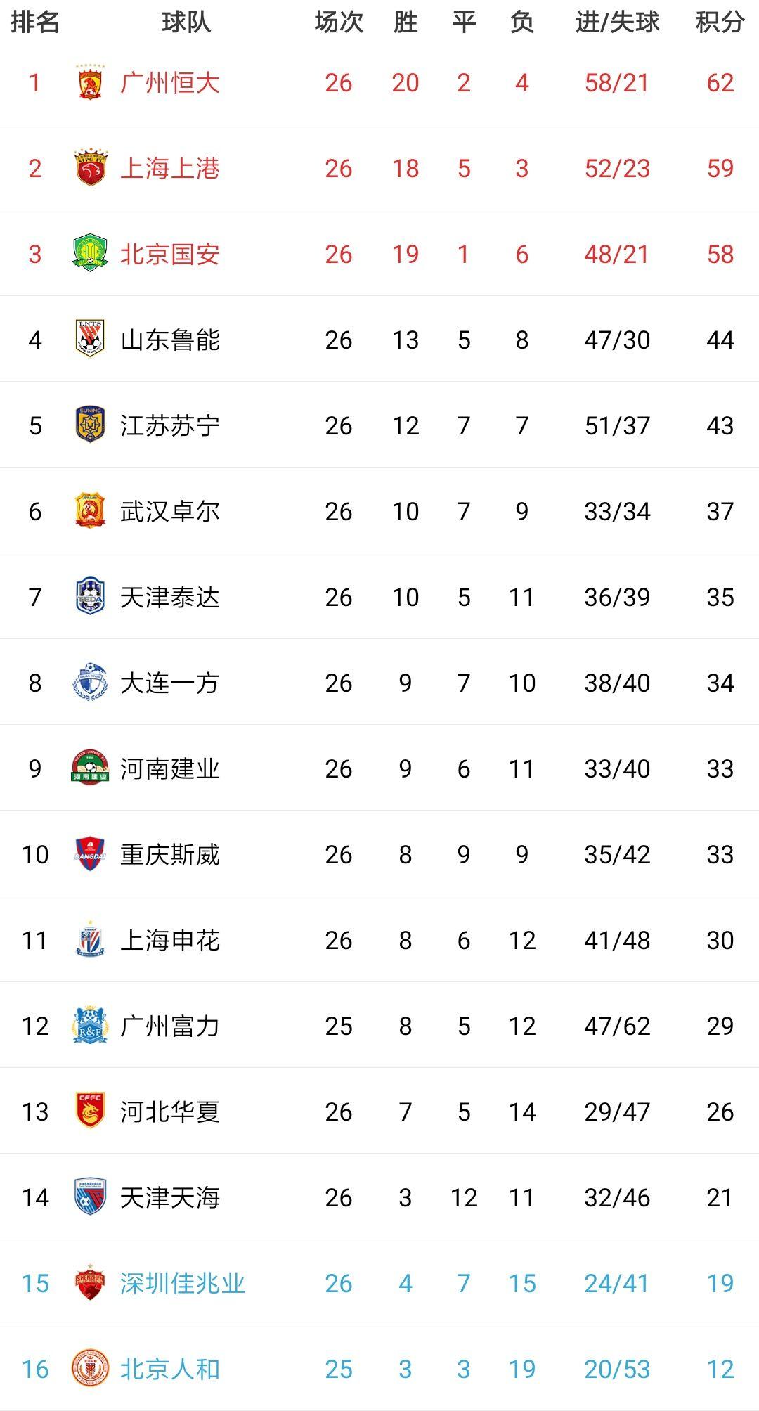Click the 重庆斯威 team name
Viewport: 759px width, 1411px height.
tap(170, 854)
